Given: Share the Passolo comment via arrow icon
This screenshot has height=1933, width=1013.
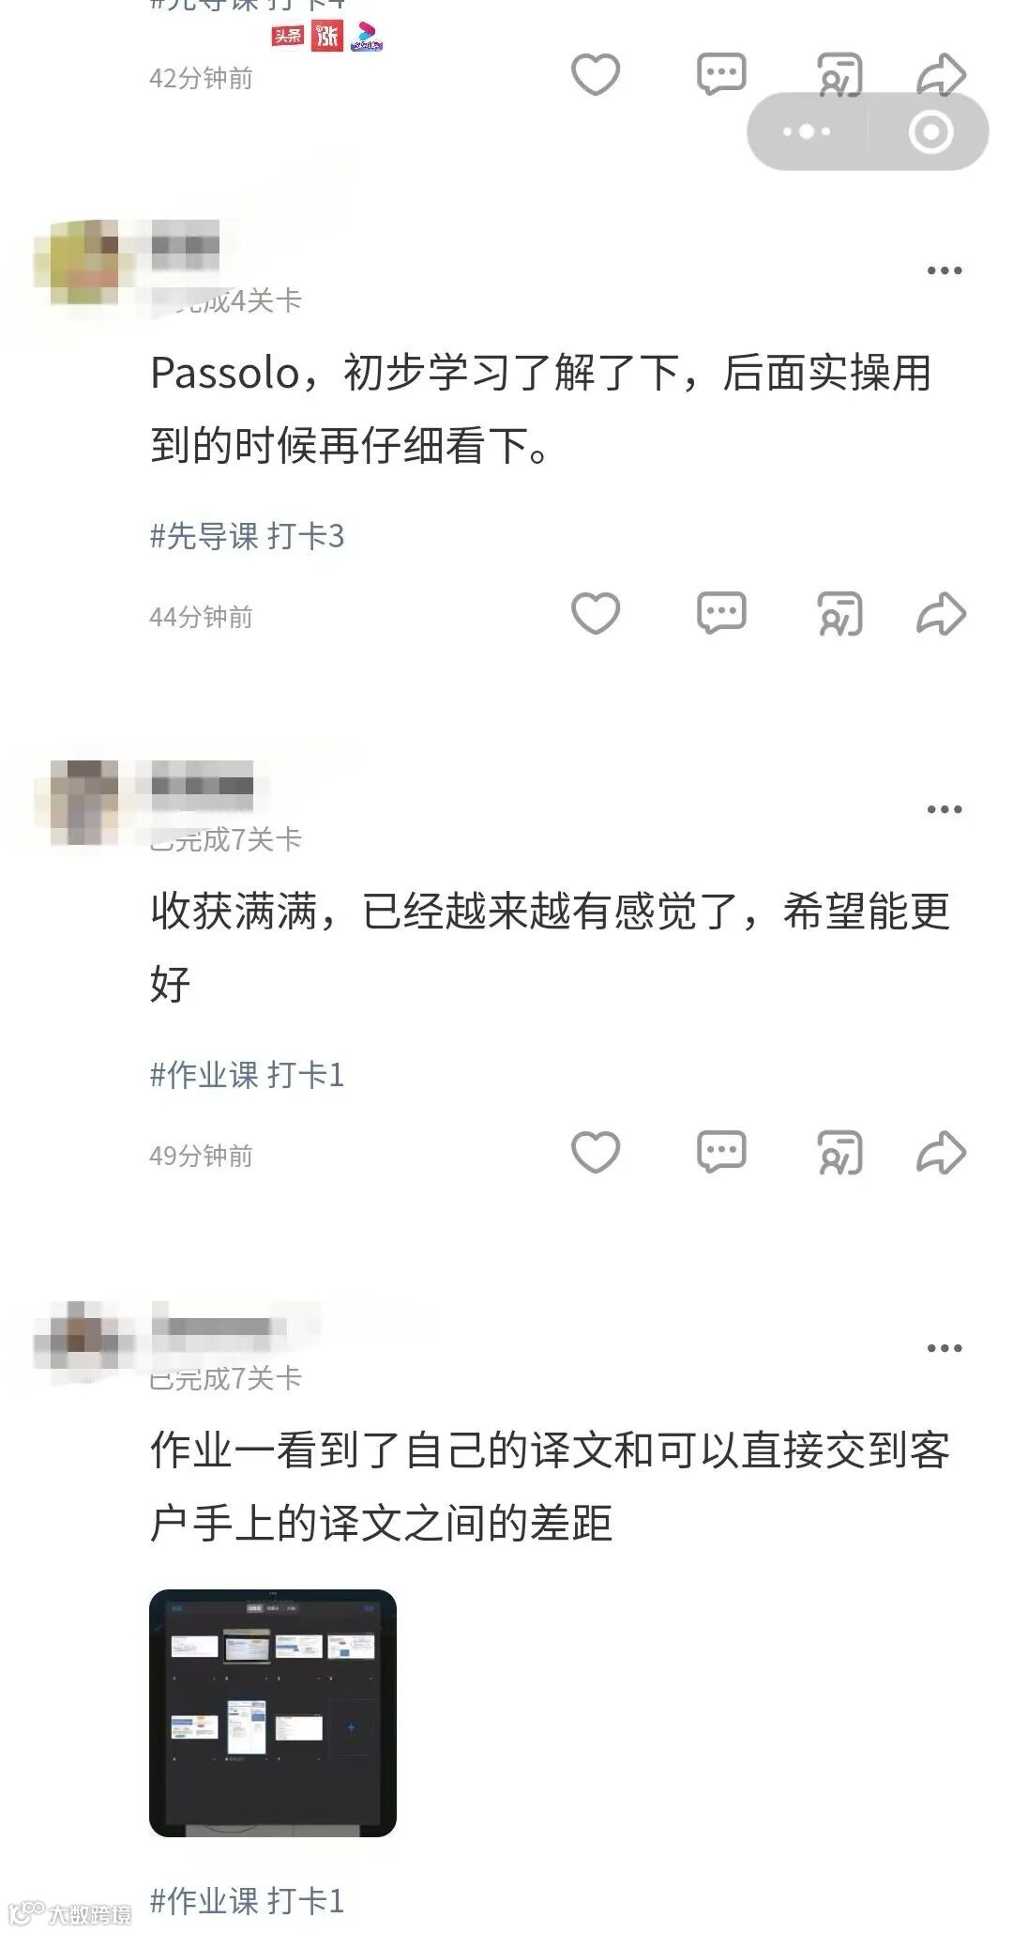Looking at the screenshot, I should click(941, 614).
